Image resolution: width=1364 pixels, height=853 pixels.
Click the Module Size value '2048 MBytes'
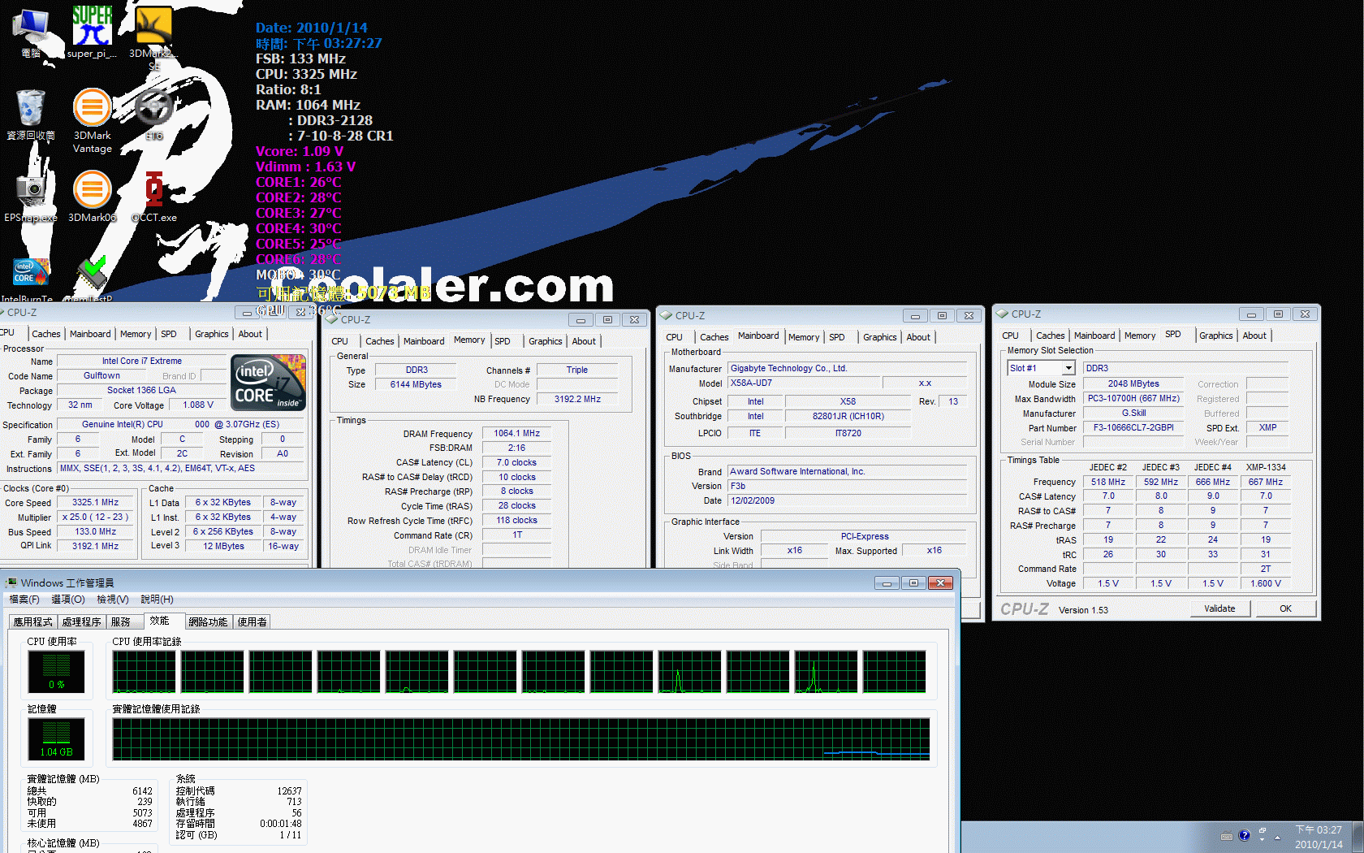coord(1133,383)
